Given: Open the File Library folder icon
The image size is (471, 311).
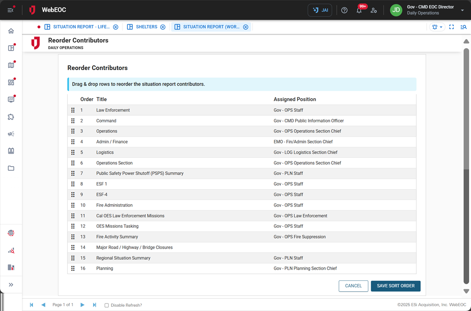Looking at the screenshot, I should pos(11,167).
